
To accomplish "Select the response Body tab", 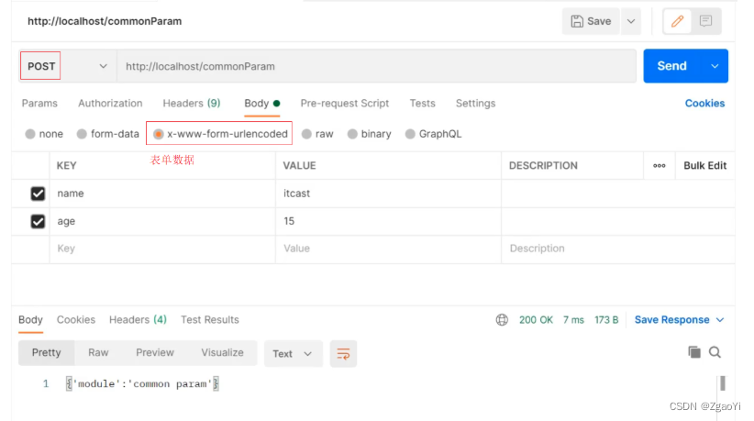I will tap(31, 320).
